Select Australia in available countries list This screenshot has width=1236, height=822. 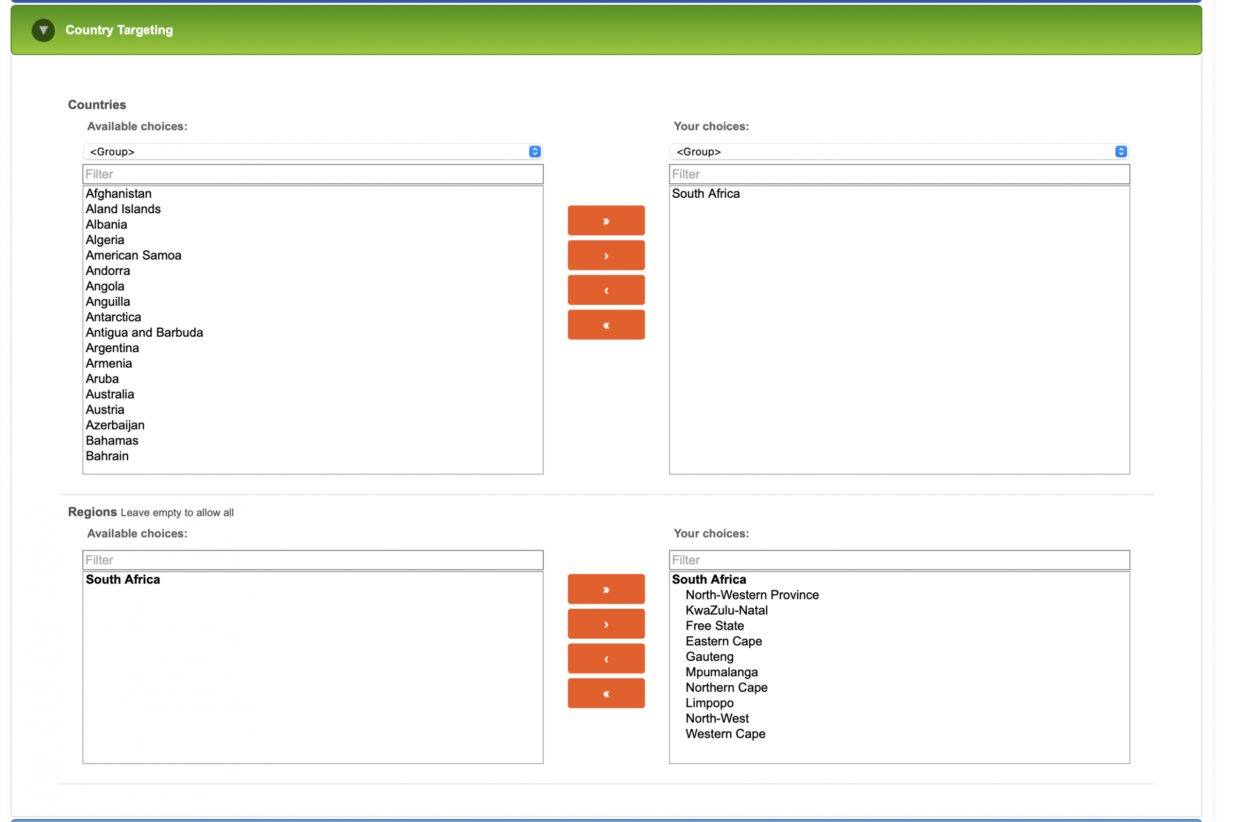click(110, 394)
